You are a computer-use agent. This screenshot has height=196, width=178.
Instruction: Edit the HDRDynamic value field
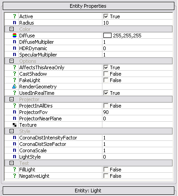pos(137,48)
